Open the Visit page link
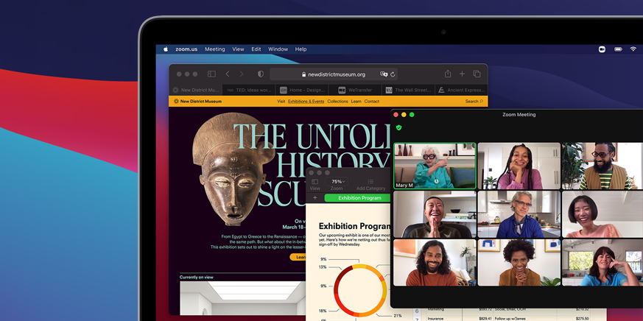 pyautogui.click(x=281, y=102)
